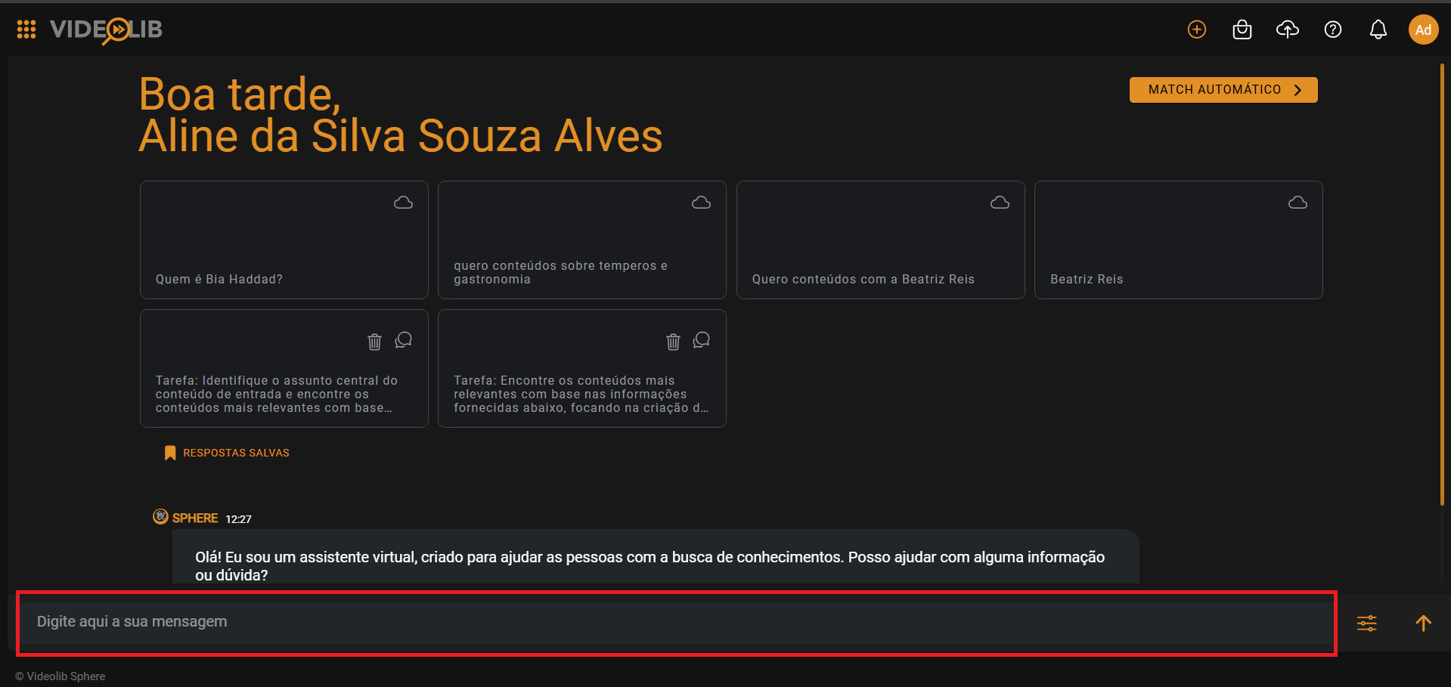This screenshot has height=687, width=1451.
Task: Send the message with the arrow icon
Action: tap(1423, 623)
